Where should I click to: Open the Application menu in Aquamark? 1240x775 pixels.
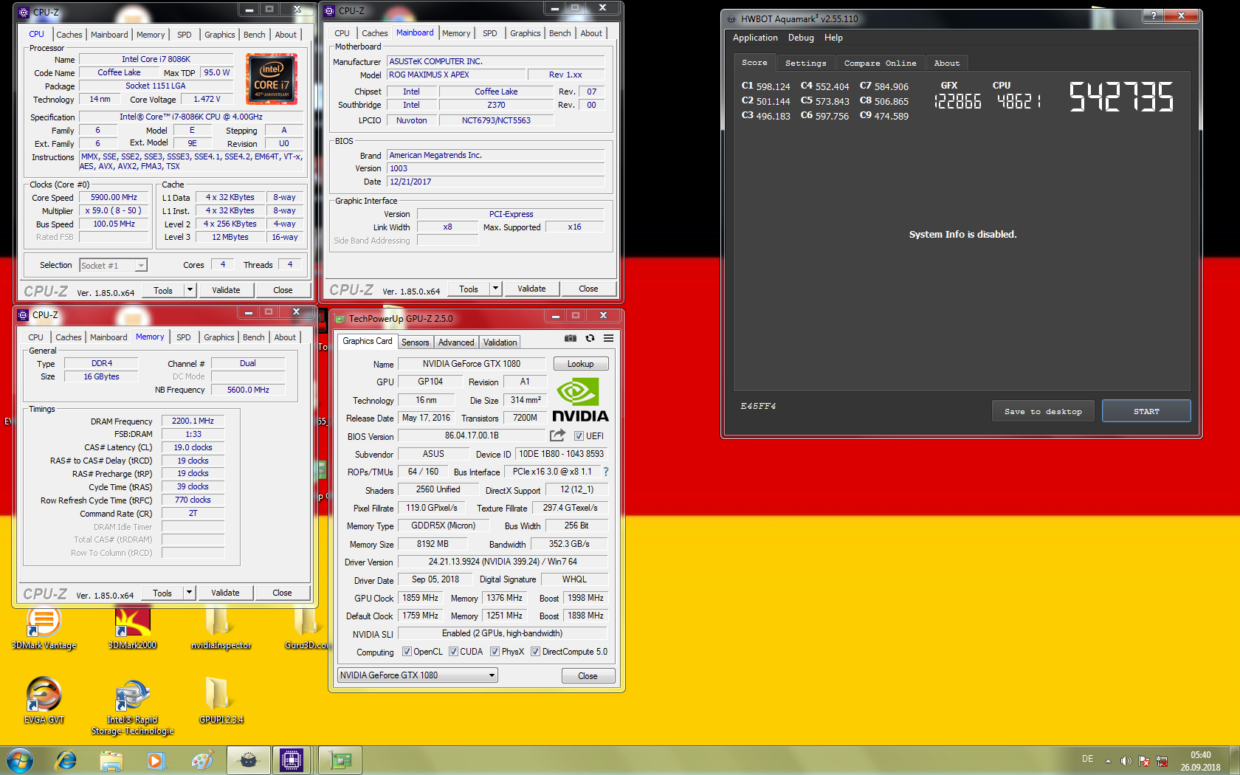coord(755,38)
